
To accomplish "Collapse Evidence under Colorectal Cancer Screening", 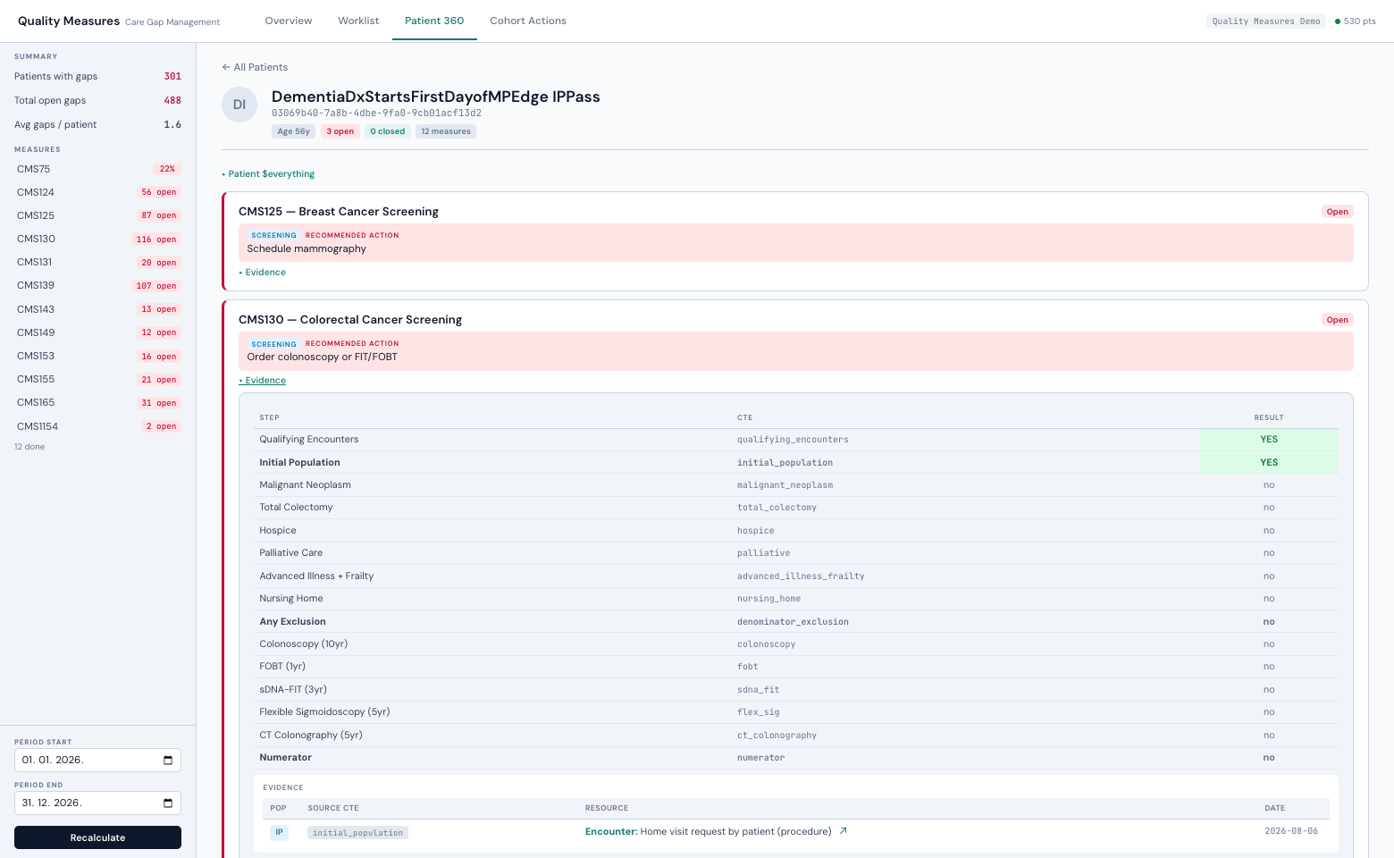I will coord(263,381).
